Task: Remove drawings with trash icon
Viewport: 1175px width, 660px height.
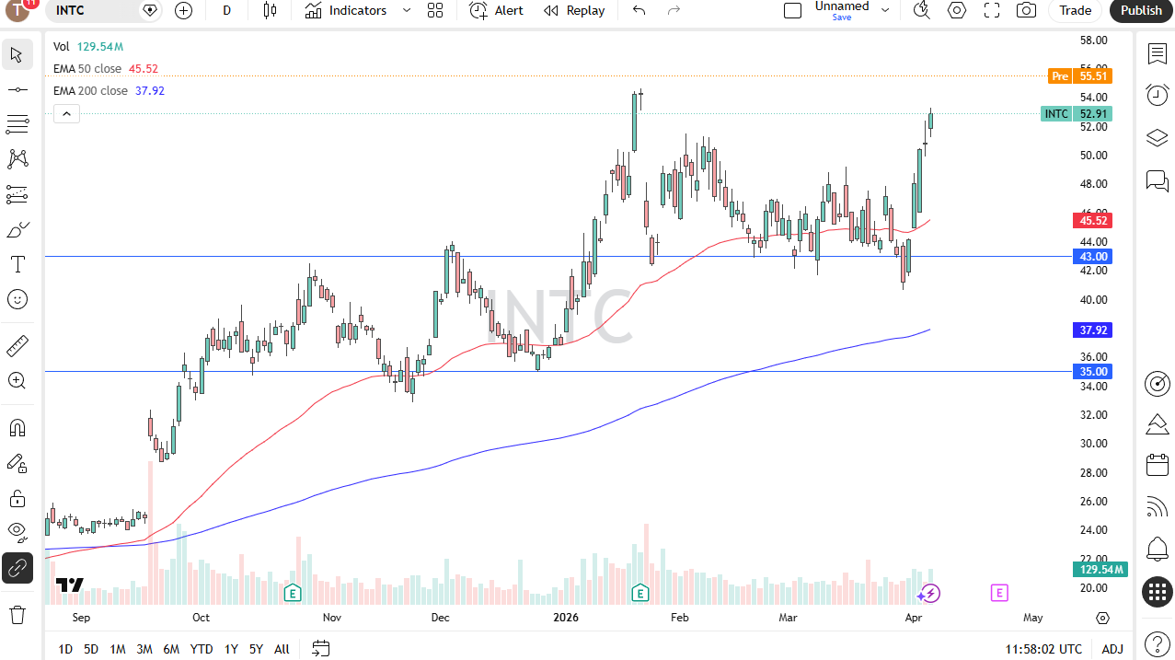Action: [17, 614]
